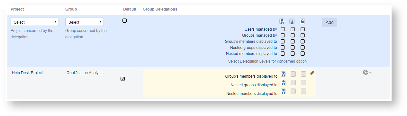
Task: Click greyed group-column box for Group's members, Help Desk row
Action: 293,74
